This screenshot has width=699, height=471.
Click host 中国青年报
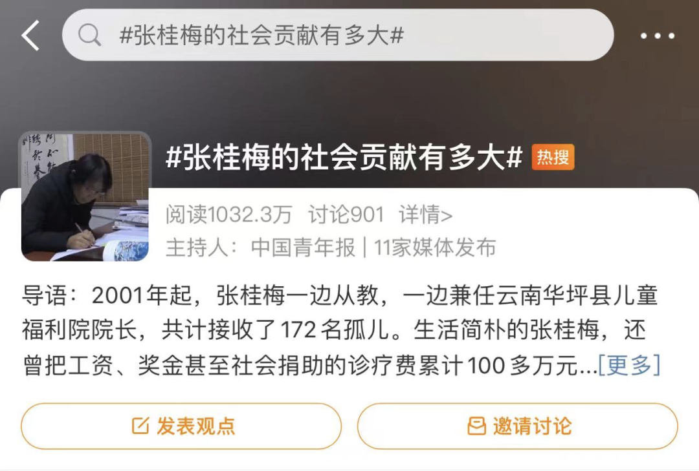coord(303,247)
